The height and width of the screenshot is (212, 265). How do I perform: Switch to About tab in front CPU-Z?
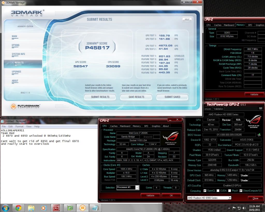166,126
